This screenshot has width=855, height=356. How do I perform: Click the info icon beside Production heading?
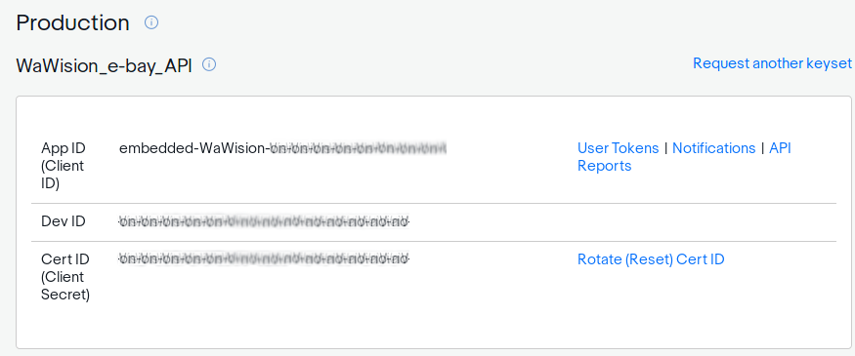(151, 22)
